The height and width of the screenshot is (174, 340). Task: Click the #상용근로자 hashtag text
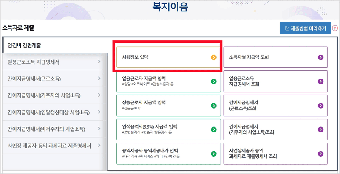[131, 108]
